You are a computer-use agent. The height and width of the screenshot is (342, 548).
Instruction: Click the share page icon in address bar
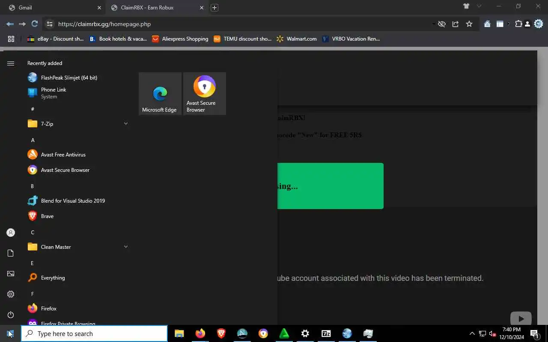pyautogui.click(x=456, y=24)
